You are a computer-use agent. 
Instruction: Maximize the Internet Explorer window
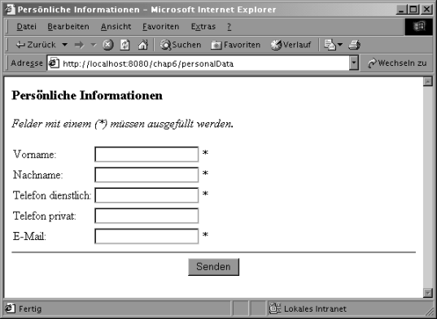pos(413,10)
